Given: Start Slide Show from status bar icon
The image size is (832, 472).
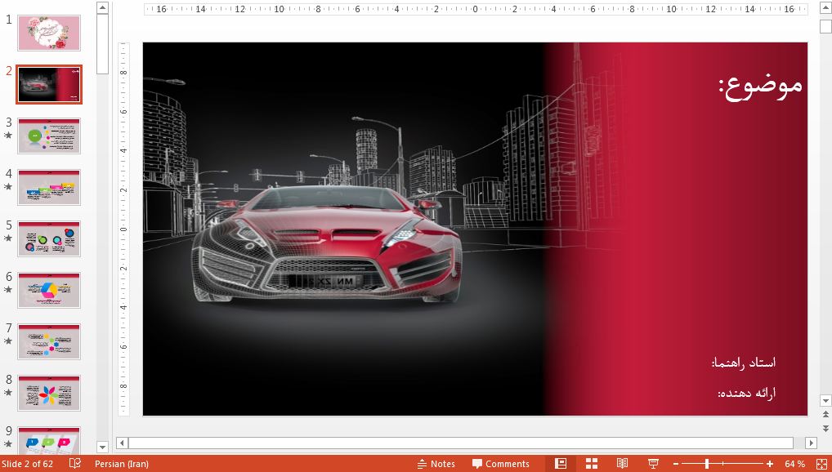Looking at the screenshot, I should click(653, 464).
